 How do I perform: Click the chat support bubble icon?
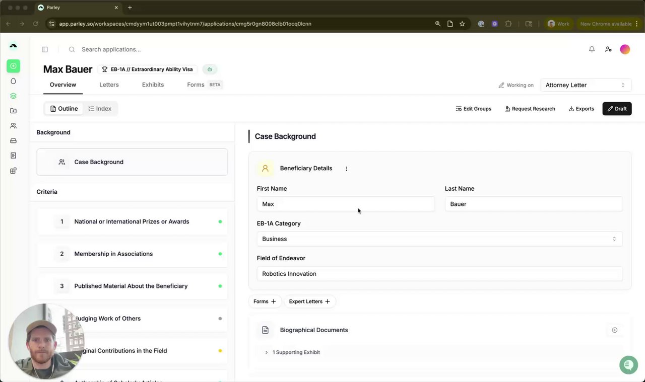(628, 365)
